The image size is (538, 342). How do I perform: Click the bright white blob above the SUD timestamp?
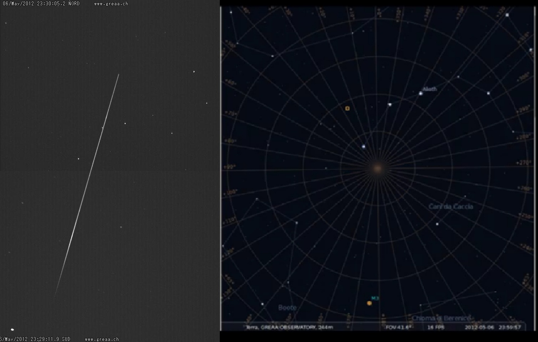[12, 330]
